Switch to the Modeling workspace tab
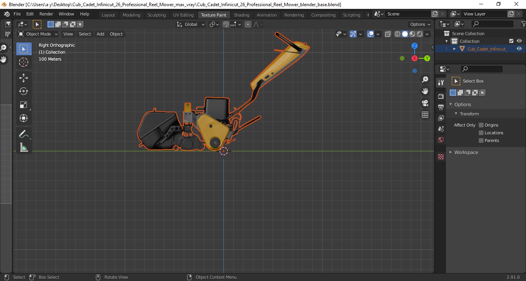Image resolution: width=526 pixels, height=281 pixels. tap(131, 15)
